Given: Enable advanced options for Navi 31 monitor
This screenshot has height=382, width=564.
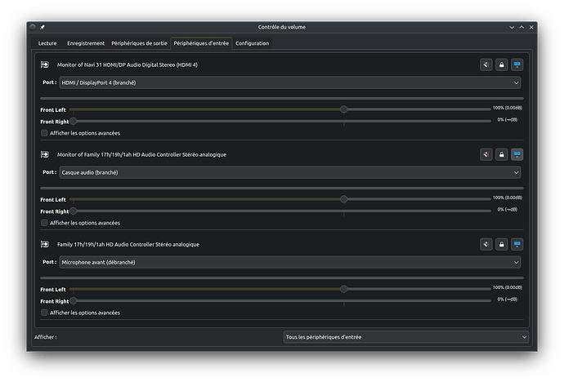Looking at the screenshot, I should pyautogui.click(x=44, y=132).
